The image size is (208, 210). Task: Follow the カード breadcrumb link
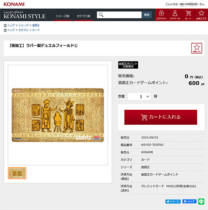[x=36, y=30]
